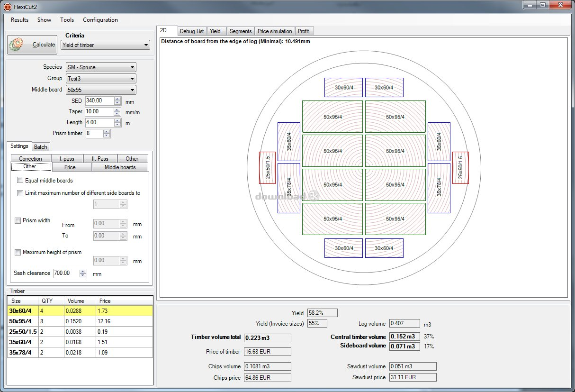Image resolution: width=575 pixels, height=392 pixels.
Task: Decrease Taper with the down spinner arrow
Action: pyautogui.click(x=117, y=114)
